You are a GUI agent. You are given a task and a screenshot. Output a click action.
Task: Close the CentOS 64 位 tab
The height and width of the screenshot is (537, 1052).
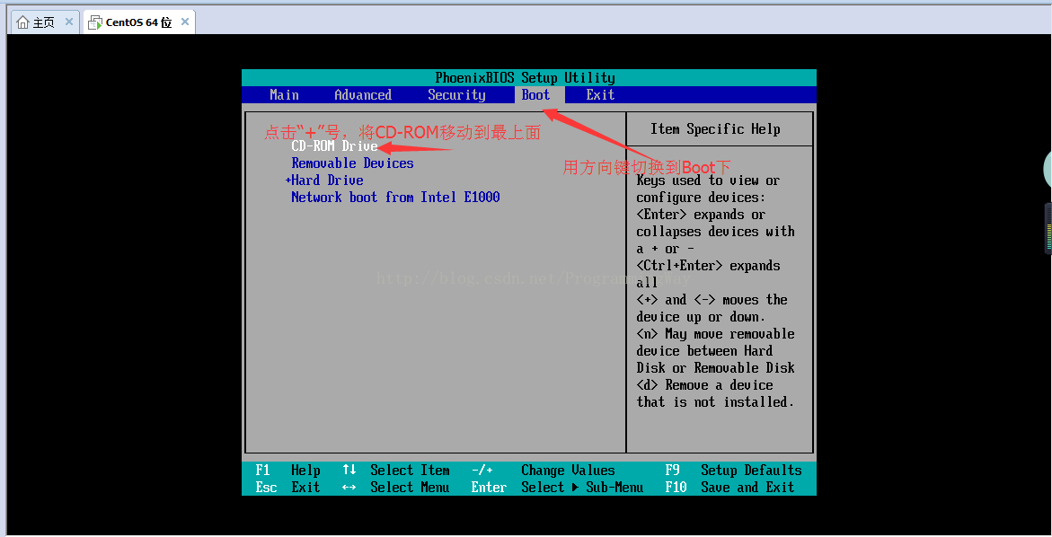pyautogui.click(x=184, y=22)
